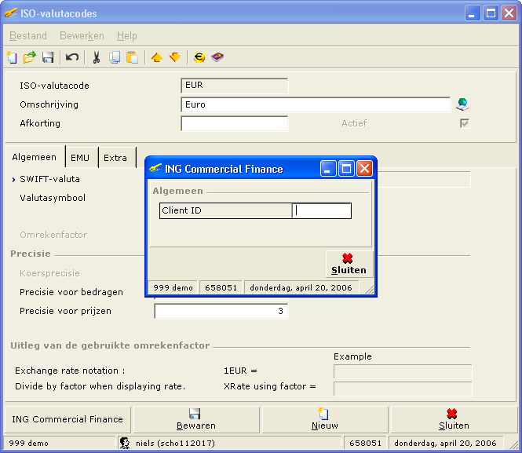The width and height of the screenshot is (522, 453).
Task: Click the ISO-valutacodes title bar app icon
Action: point(11,13)
